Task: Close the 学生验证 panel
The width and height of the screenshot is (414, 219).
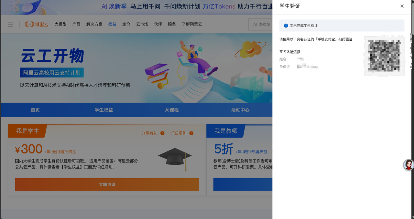Action: coord(402,6)
